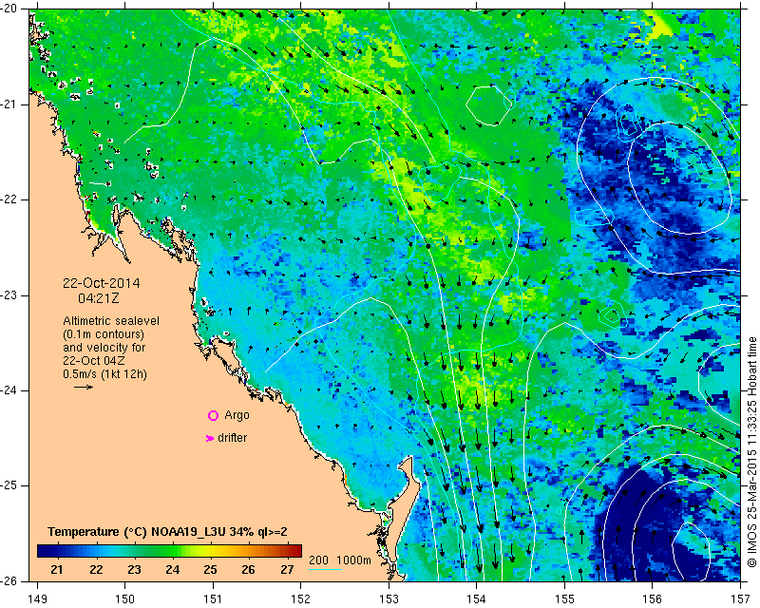The height and width of the screenshot is (608, 760).
Task: Click the latitude axis label "-22"
Action: [9, 199]
